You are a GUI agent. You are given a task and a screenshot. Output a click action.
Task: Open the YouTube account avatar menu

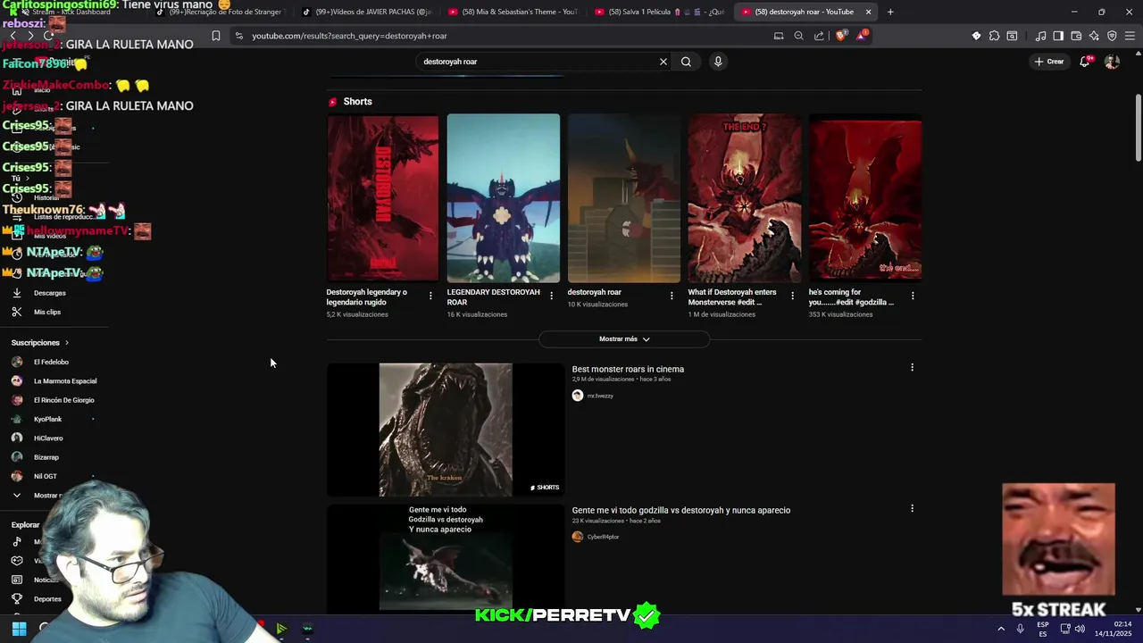pos(1112,62)
